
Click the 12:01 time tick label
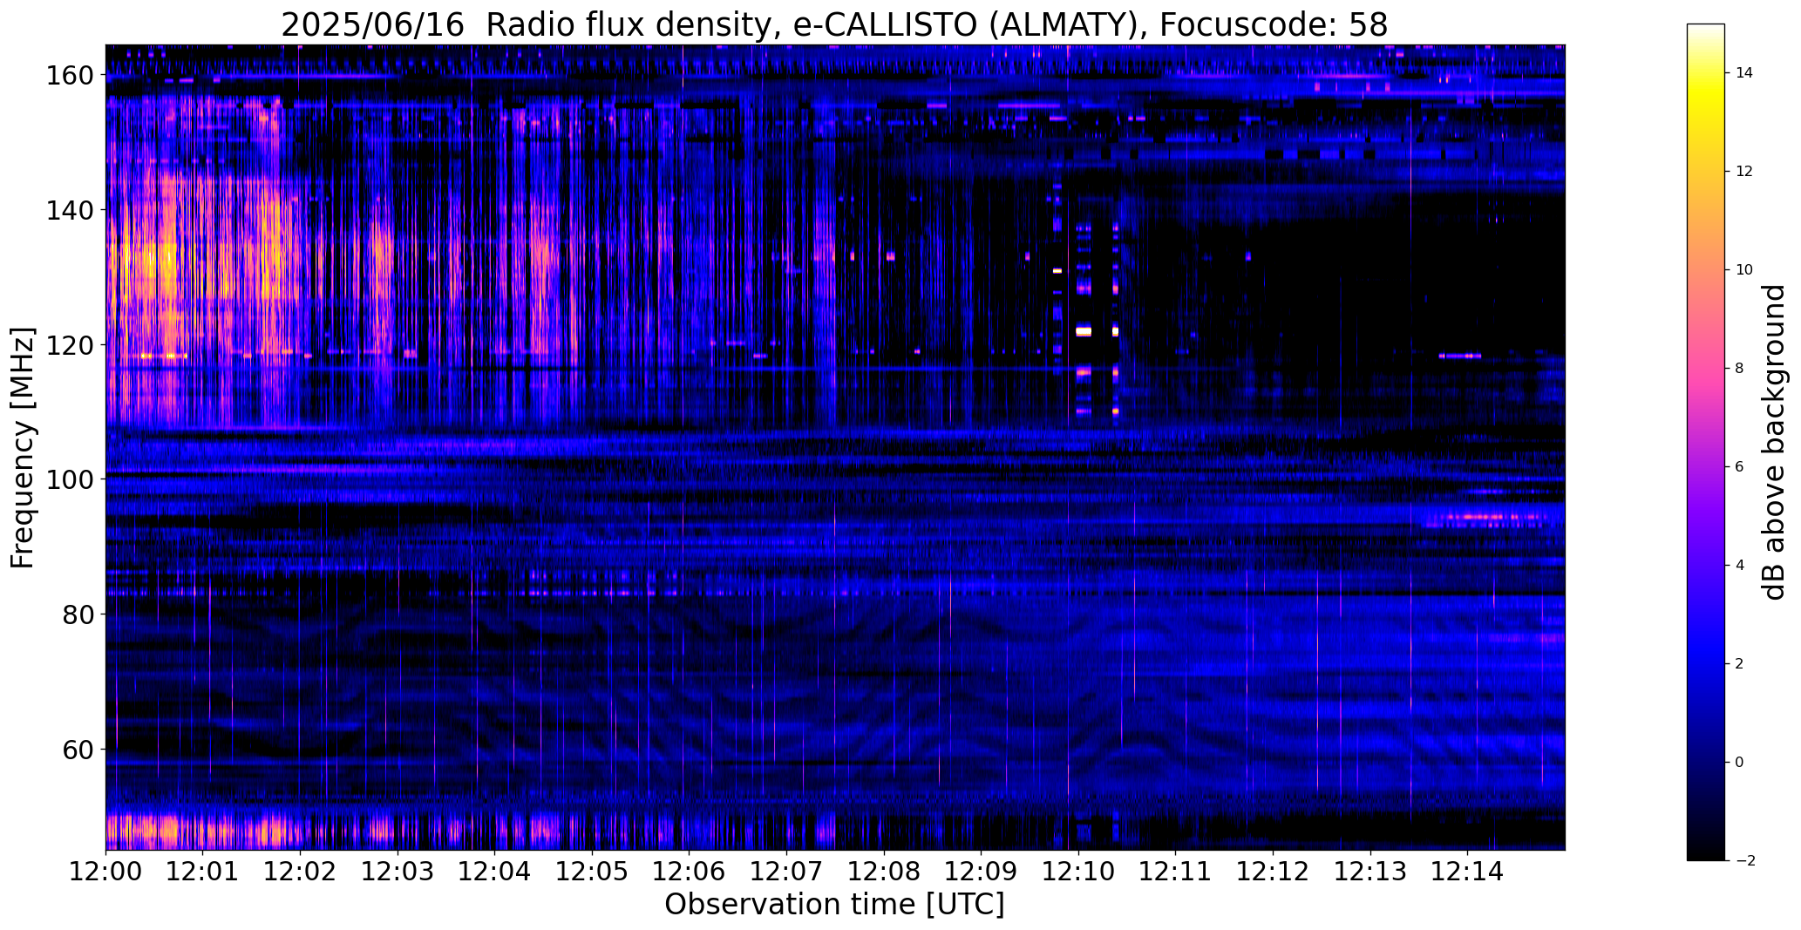[x=203, y=871]
